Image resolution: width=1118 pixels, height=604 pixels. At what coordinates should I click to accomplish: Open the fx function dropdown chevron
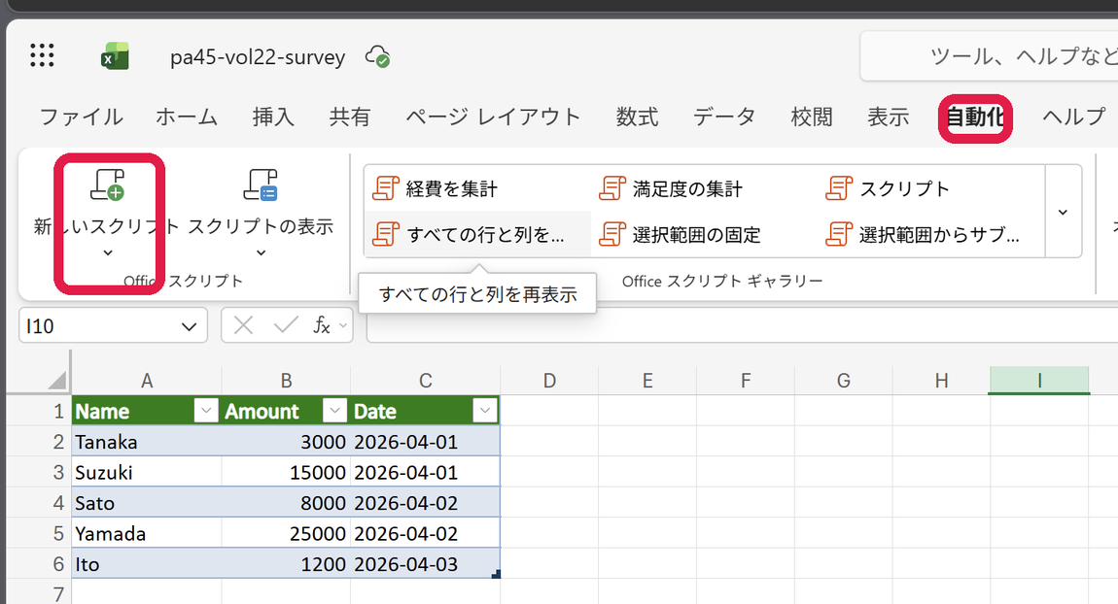343,325
